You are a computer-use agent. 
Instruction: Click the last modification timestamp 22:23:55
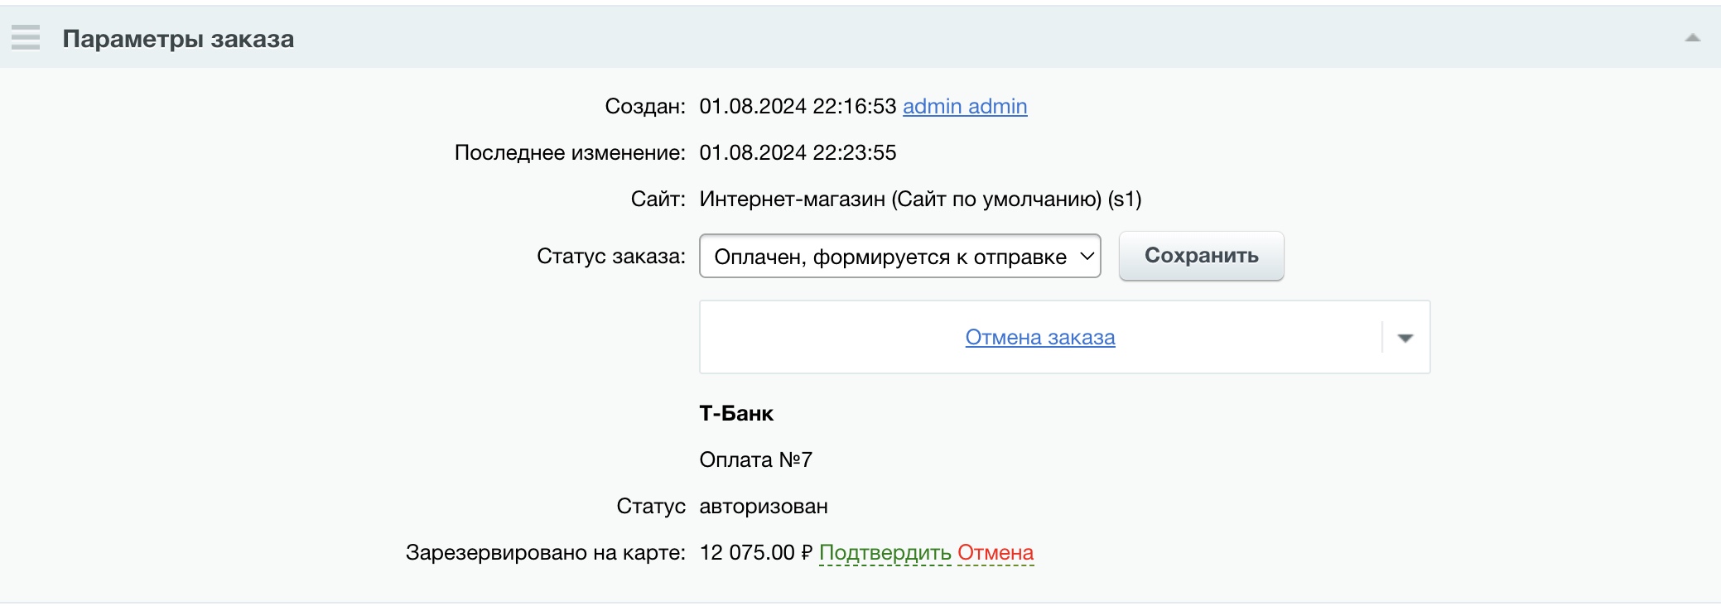click(854, 153)
